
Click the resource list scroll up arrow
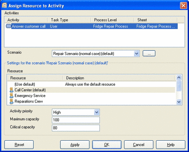(179, 77)
